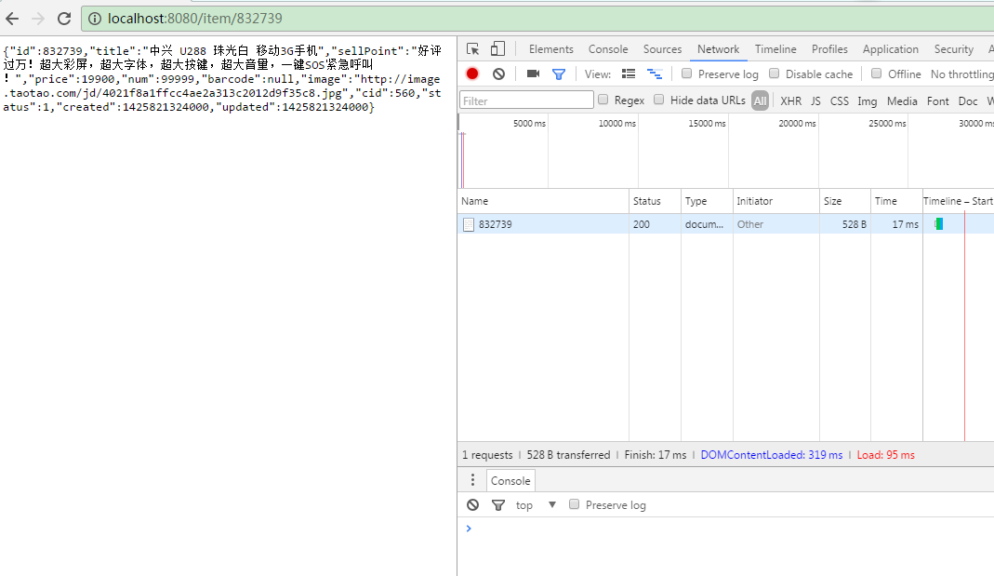Click the 5000 ms overview timeline marker
Viewport: 994px width, 576px height.
click(529, 123)
